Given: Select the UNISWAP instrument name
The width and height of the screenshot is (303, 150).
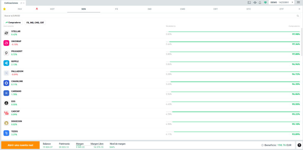Looking at the screenshot, I should pyautogui.click(x=16, y=41).
